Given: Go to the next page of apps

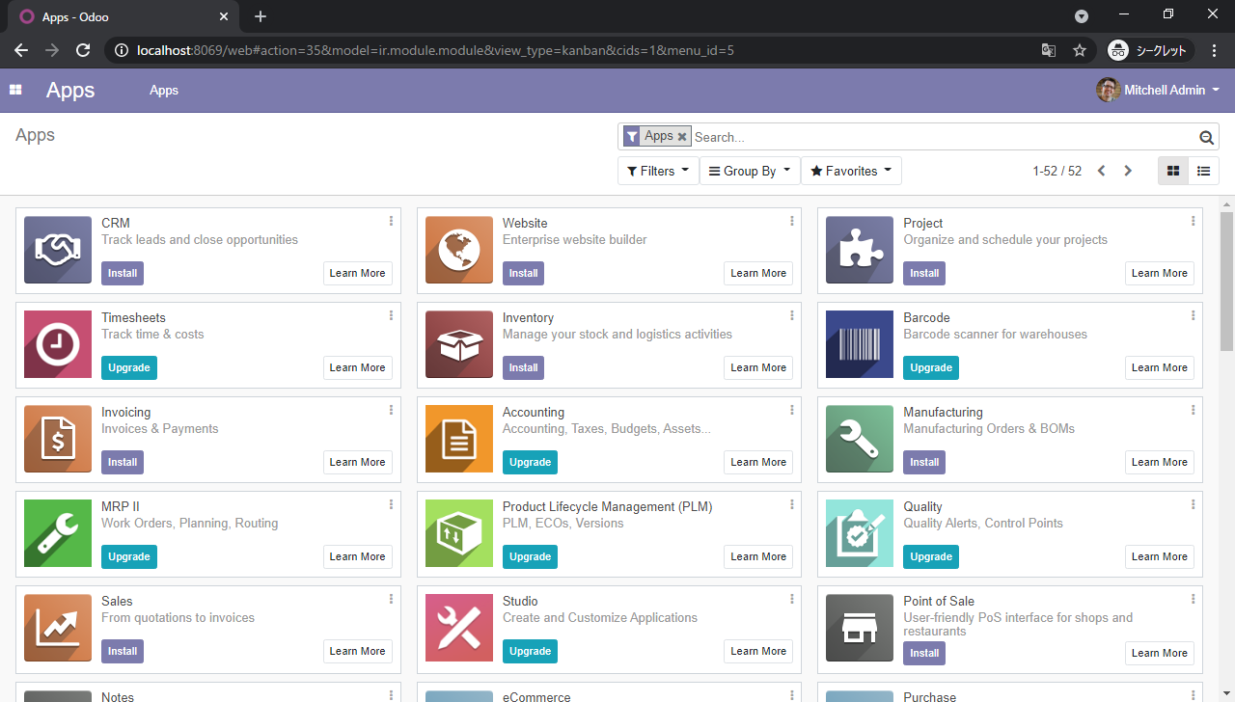Looking at the screenshot, I should (1127, 171).
